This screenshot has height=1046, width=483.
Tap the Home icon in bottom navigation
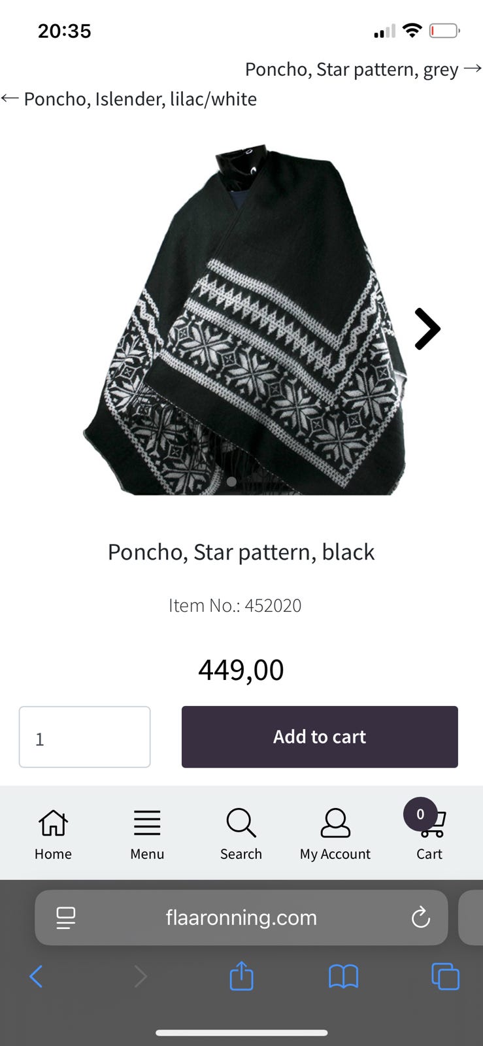pyautogui.click(x=53, y=823)
